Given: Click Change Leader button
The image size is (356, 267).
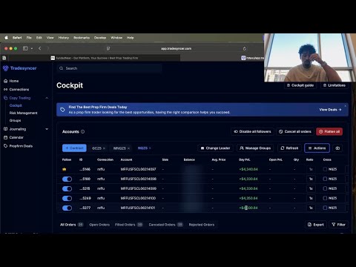Looking at the screenshot, I should point(215,148).
